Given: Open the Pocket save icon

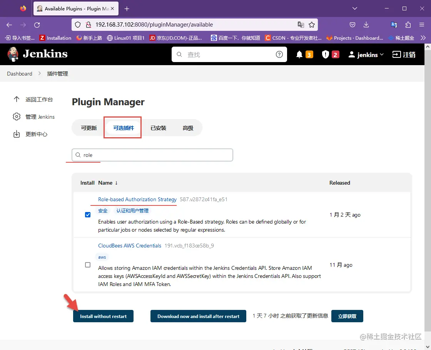Looking at the screenshot, I should pyautogui.click(x=352, y=25).
